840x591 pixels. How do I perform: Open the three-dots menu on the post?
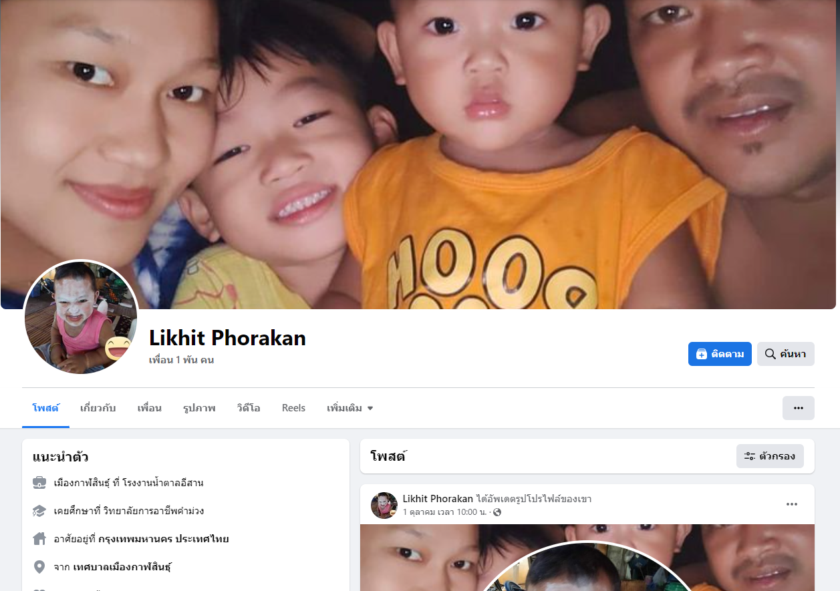[x=792, y=504]
